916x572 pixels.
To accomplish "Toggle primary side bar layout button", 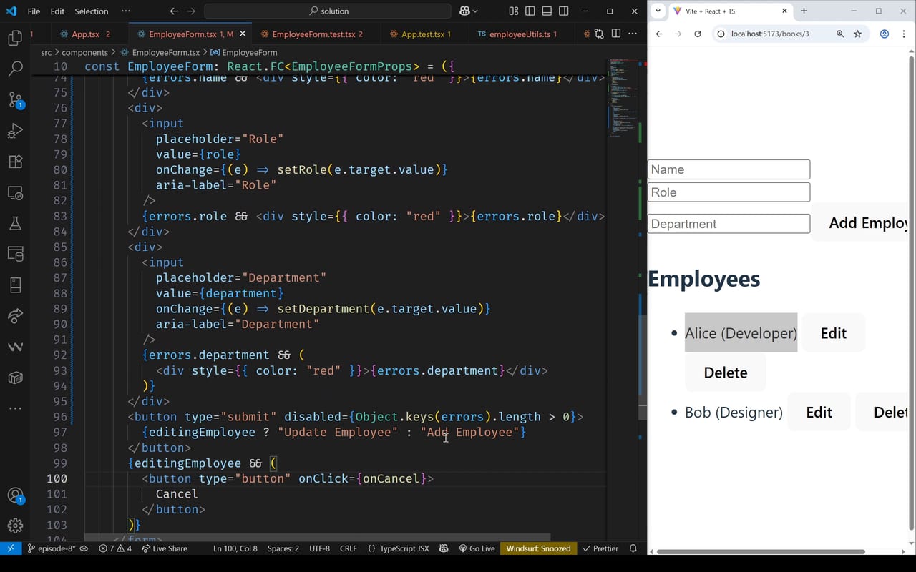I will click(530, 11).
